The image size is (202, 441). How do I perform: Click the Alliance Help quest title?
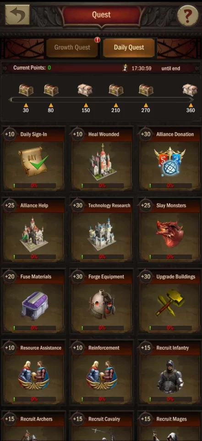(x=34, y=206)
